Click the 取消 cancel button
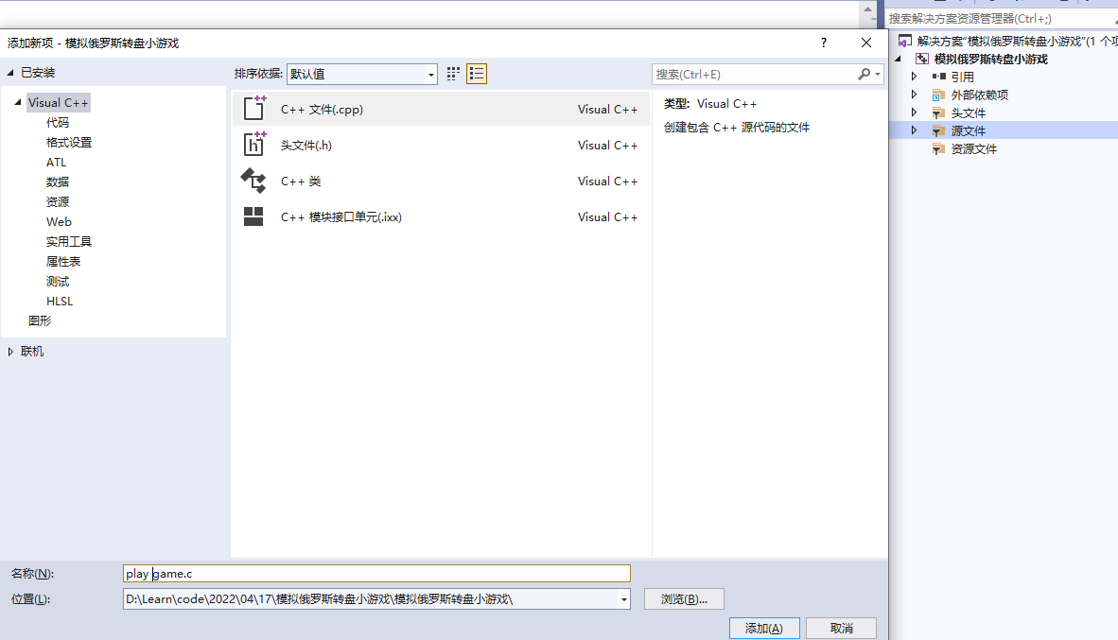1118x640 pixels. 842,628
